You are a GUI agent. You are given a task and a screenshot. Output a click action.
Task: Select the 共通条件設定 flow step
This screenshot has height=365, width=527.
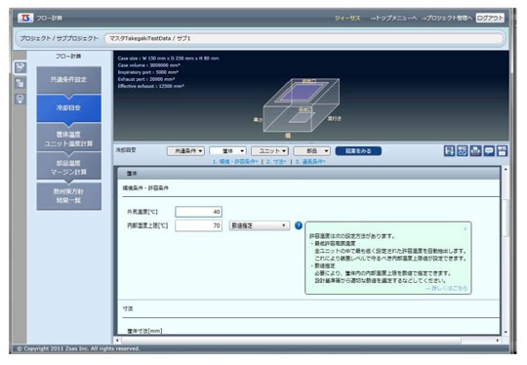[68, 80]
